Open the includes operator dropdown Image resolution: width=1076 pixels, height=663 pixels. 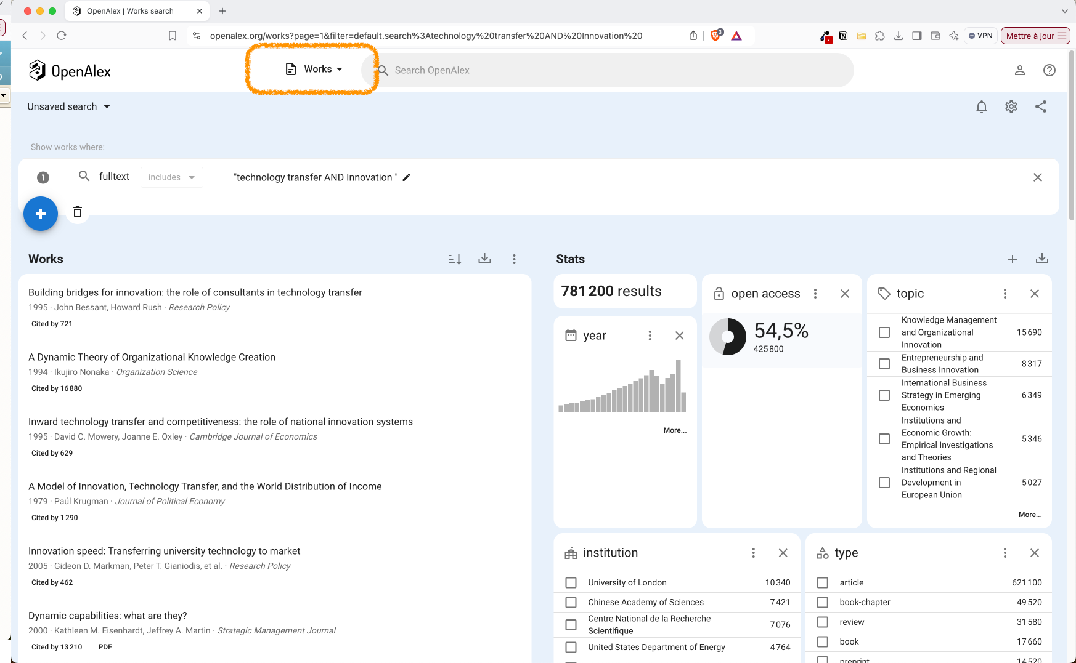click(x=171, y=177)
